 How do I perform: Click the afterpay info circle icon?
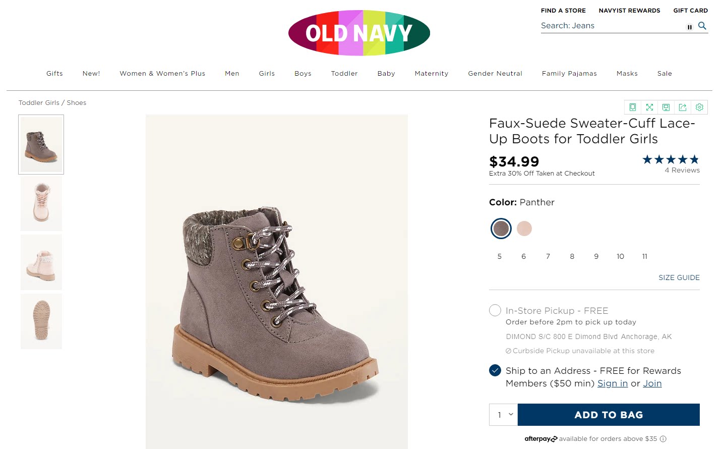[x=663, y=439]
